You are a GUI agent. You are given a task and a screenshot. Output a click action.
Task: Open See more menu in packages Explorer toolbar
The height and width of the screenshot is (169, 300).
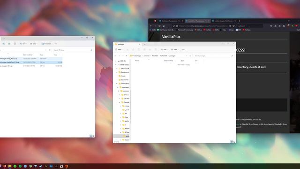[183, 49]
